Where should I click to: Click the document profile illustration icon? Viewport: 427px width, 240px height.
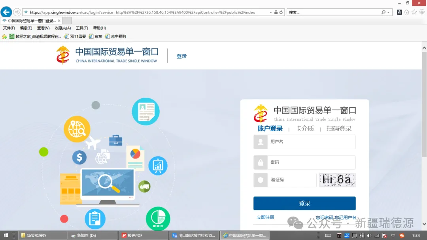tap(145, 111)
